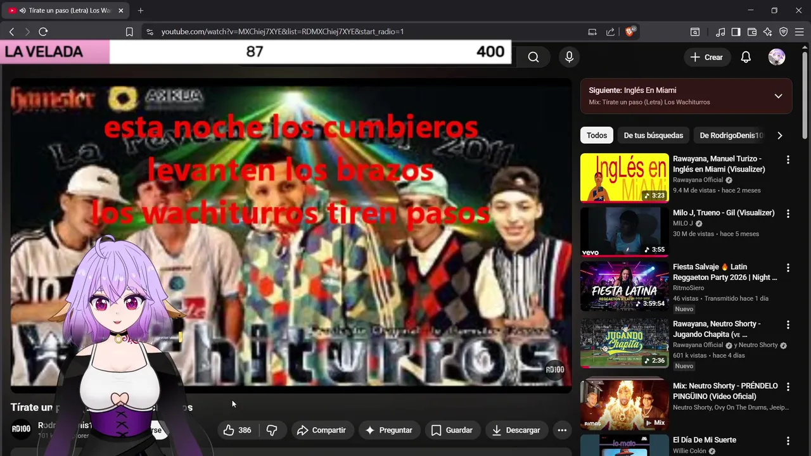The width and height of the screenshot is (811, 456).
Task: Open tab search icon in toolbar
Action: coord(695,32)
